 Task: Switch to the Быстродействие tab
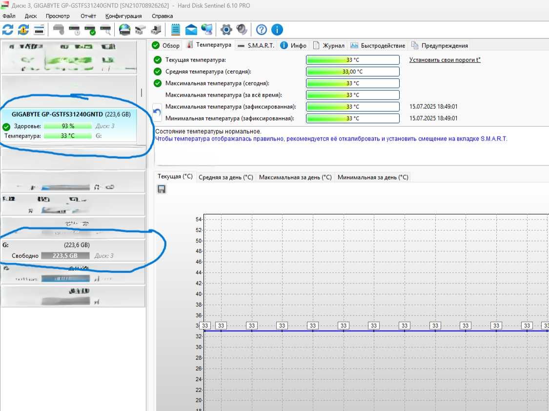pos(378,45)
